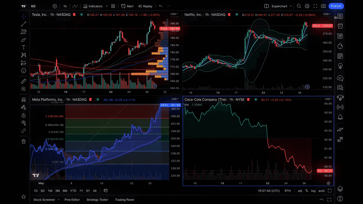Select the Text tool in left toolbar
Screen dimensions: 363x204
[24, 47]
